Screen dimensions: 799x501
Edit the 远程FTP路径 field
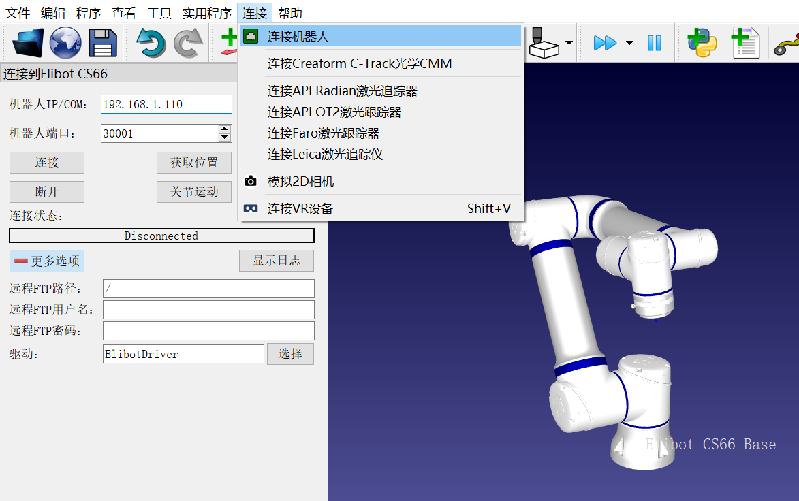[208, 289]
